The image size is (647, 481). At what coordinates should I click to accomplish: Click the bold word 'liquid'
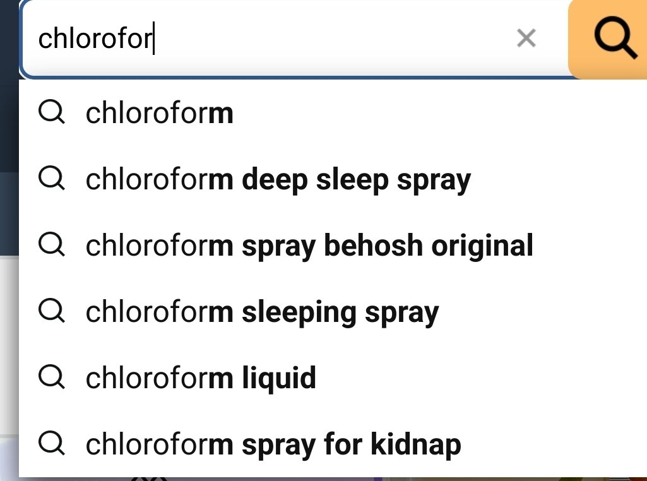tap(279, 378)
